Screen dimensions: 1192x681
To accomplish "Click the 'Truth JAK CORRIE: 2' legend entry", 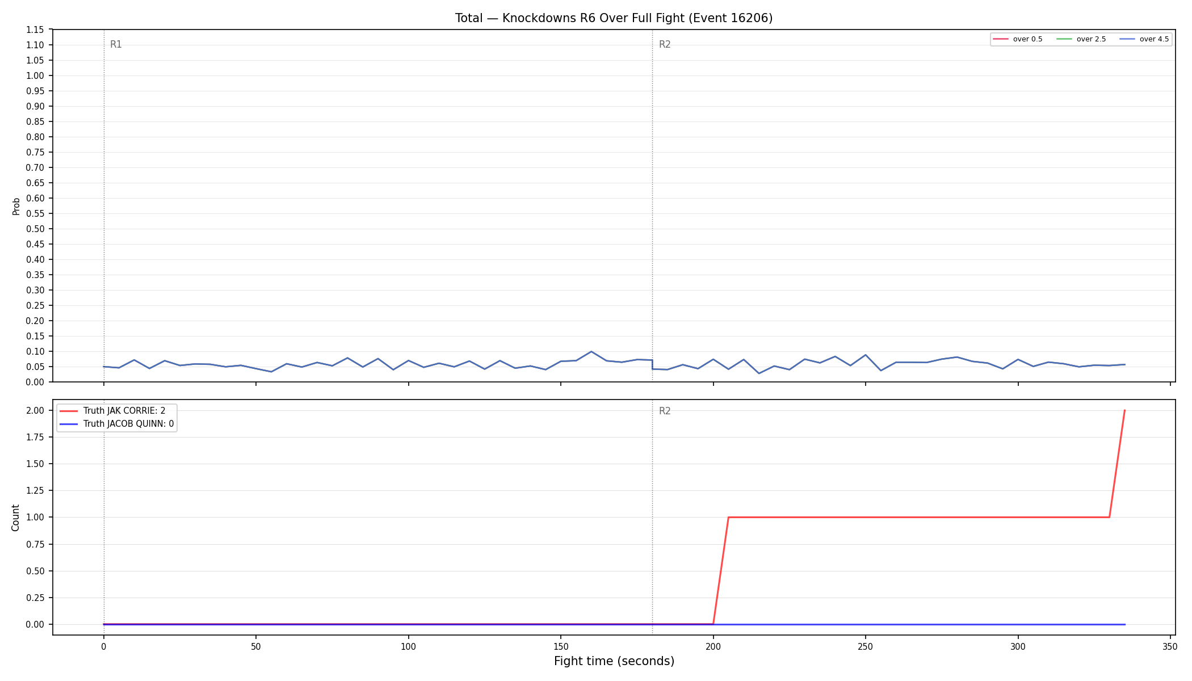I will [112, 411].
